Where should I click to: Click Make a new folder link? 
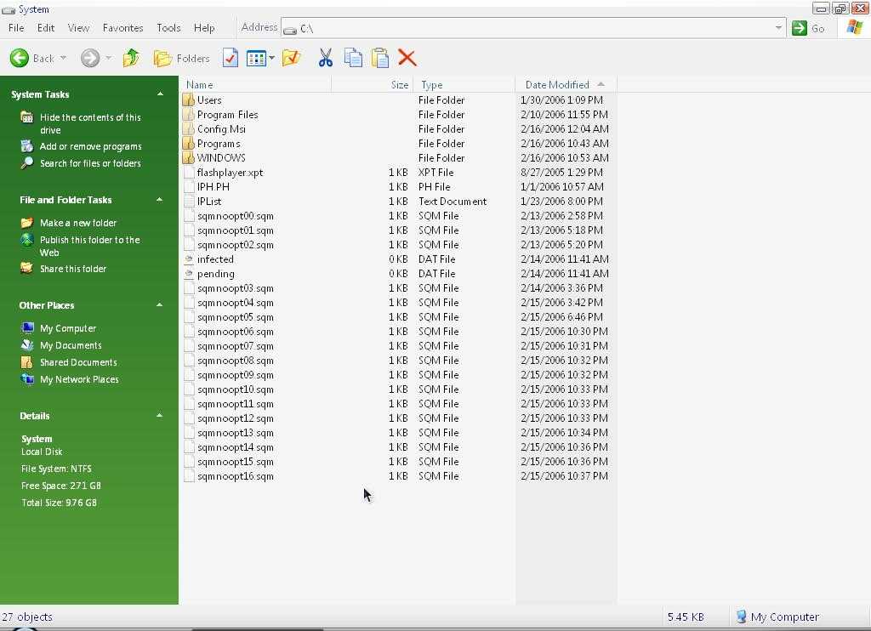(x=78, y=223)
